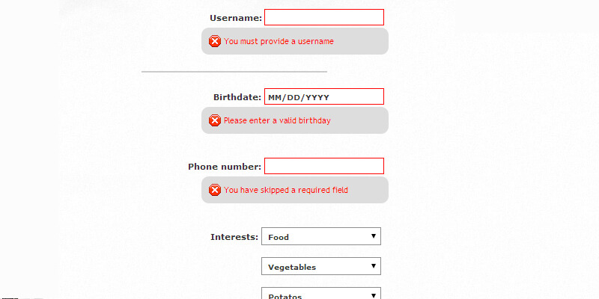This screenshot has height=299, width=599.
Task: Click the Birthdate label
Action: pyautogui.click(x=237, y=97)
